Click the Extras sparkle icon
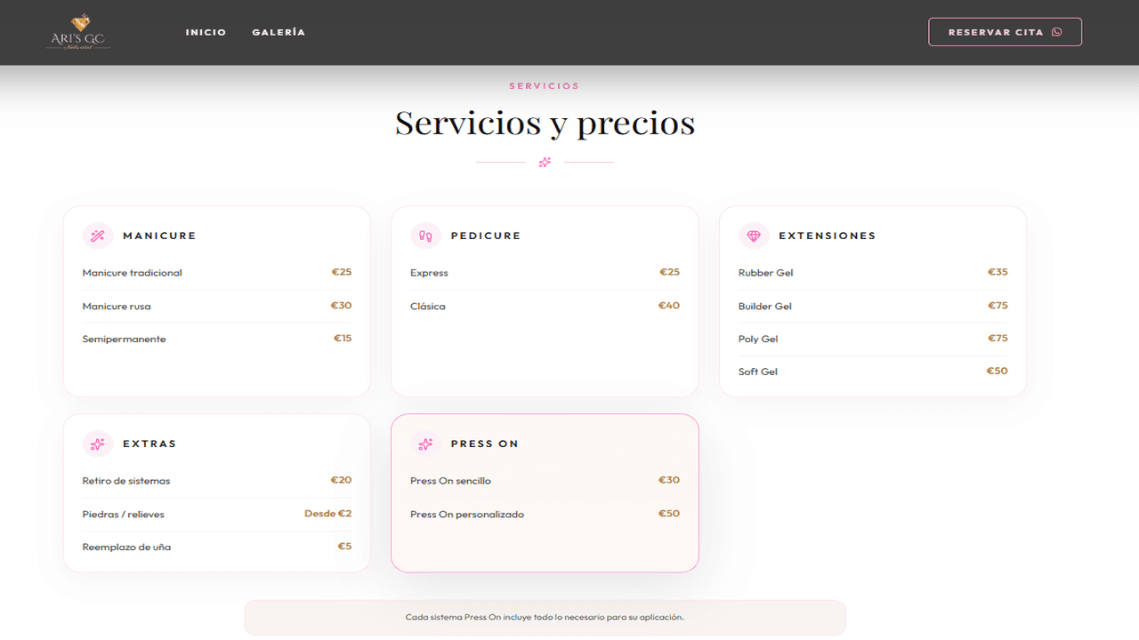Screen dimensions: 1139x640 [98, 444]
